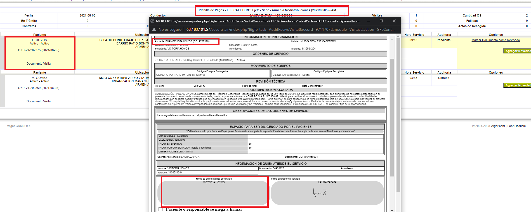Viewport: 531px width, 212px height.
Task: Open visit OXP-VT-202359 (2021-08-05)
Action: (39, 88)
